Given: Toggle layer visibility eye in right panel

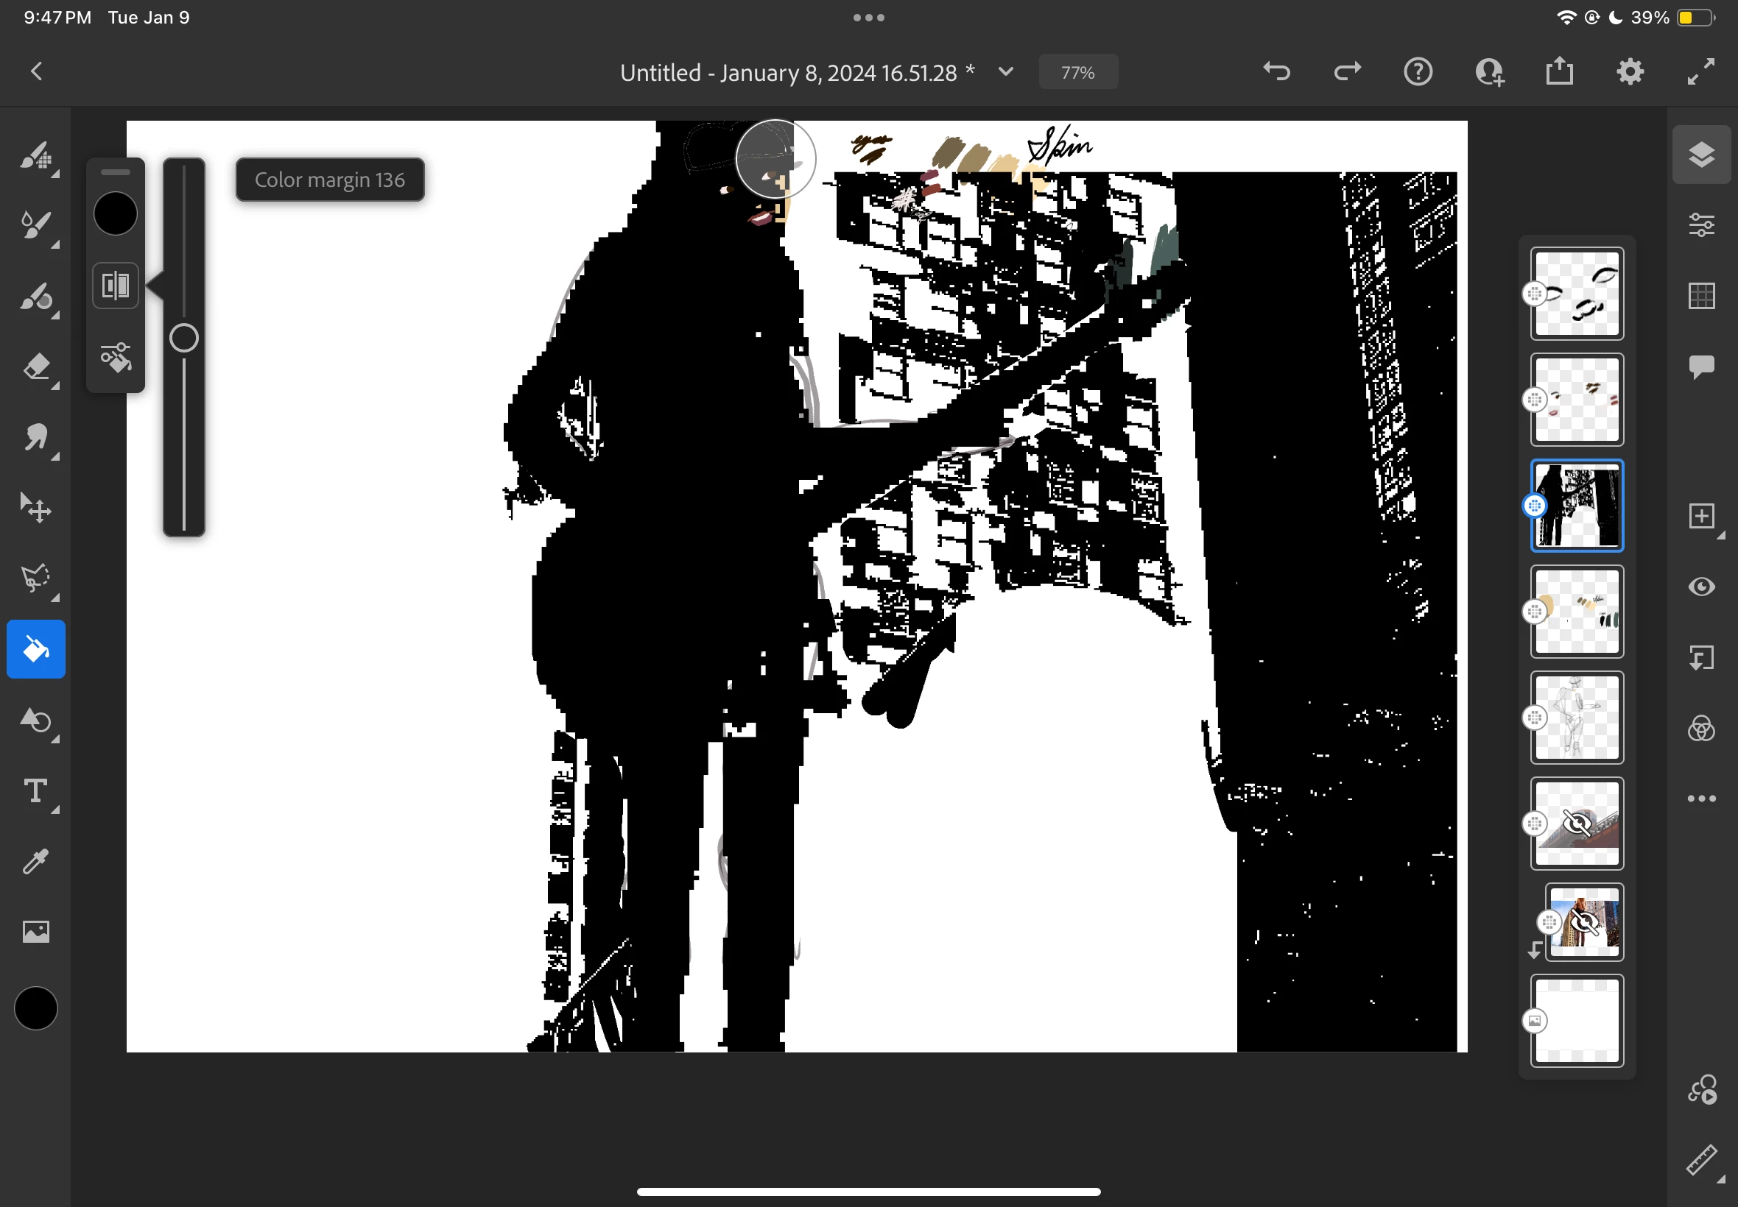Looking at the screenshot, I should (x=1701, y=587).
